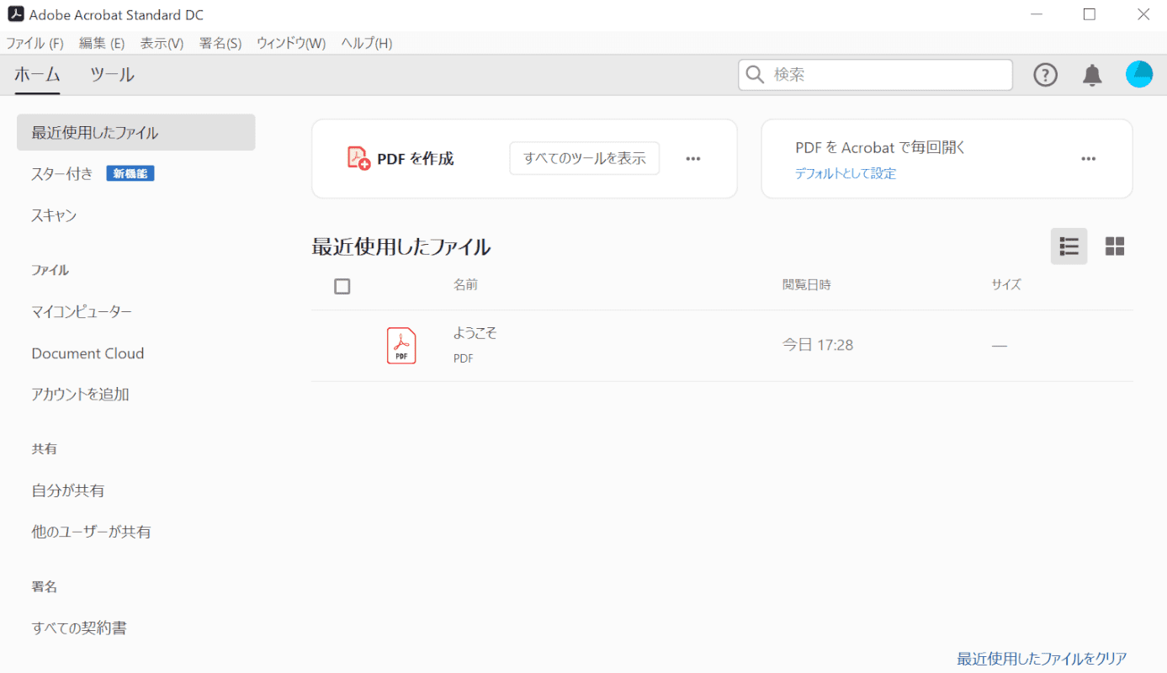Toggle the select-all files checkbox
This screenshot has height=673, width=1167.
(342, 286)
